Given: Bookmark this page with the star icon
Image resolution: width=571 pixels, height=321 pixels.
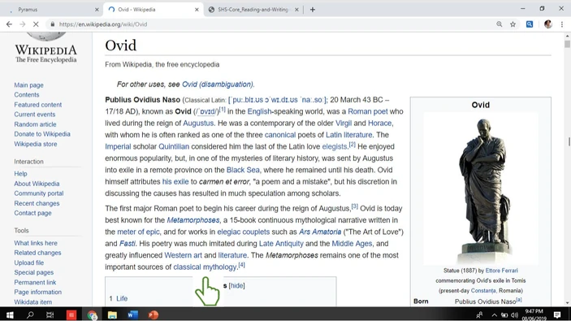Looking at the screenshot, I should click(x=513, y=24).
